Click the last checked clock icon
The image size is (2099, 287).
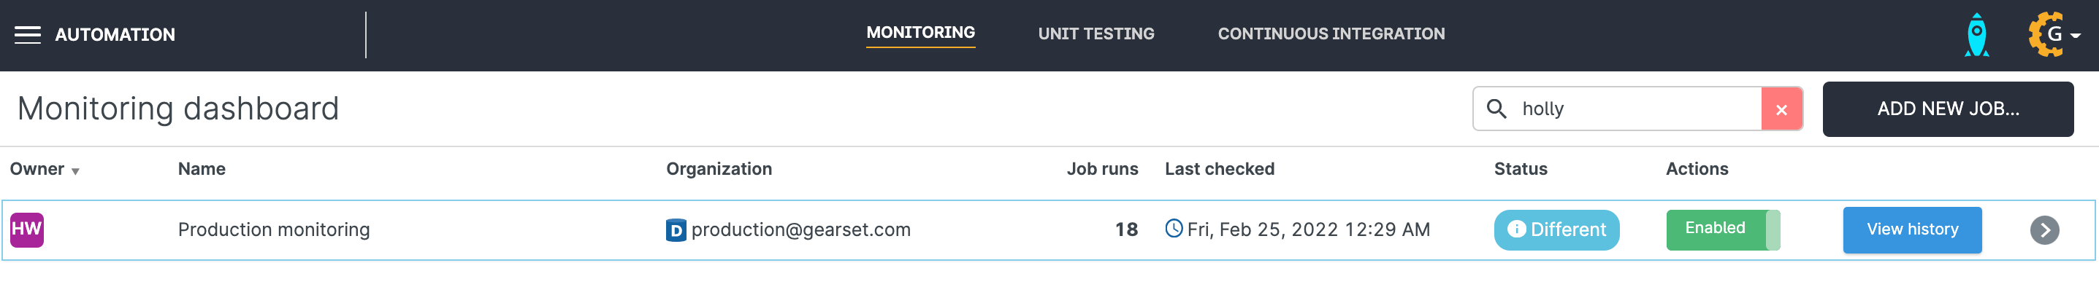[x=1174, y=229]
